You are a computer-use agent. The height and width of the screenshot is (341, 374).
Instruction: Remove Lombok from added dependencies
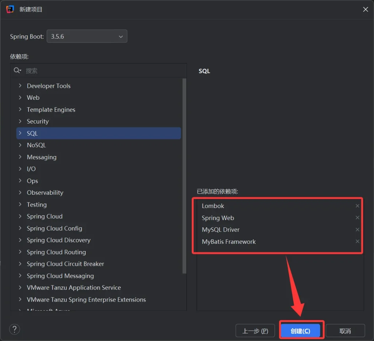pos(357,206)
